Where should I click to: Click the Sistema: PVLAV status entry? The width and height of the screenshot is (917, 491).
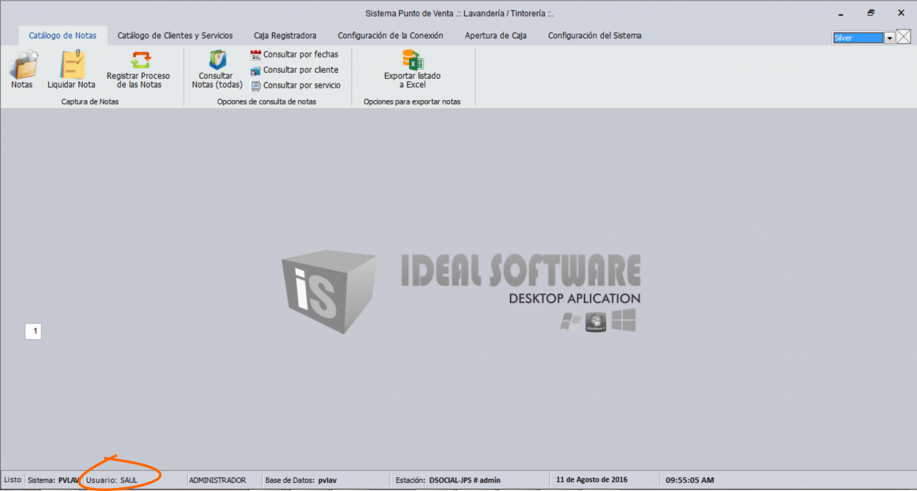pyautogui.click(x=54, y=480)
